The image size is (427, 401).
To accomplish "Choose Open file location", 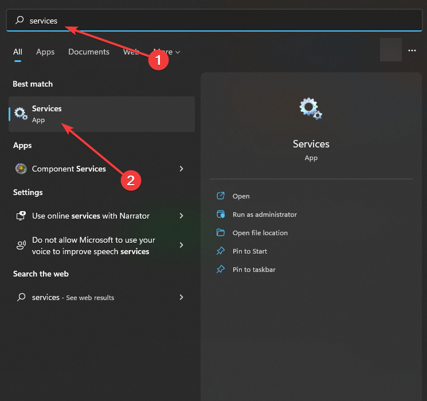I will click(x=260, y=233).
